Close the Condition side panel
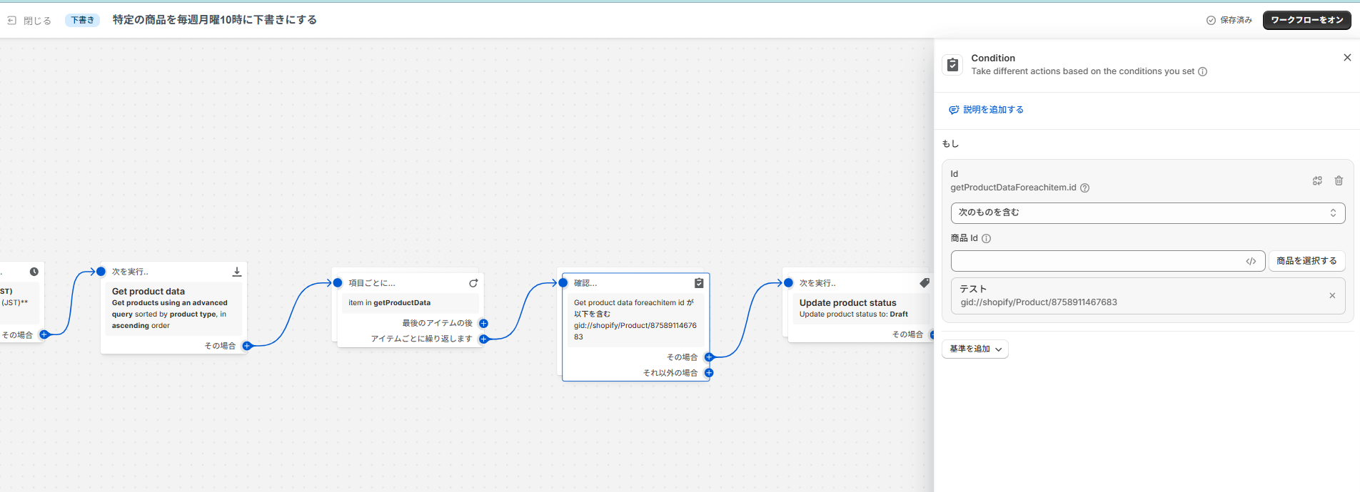 click(1347, 58)
